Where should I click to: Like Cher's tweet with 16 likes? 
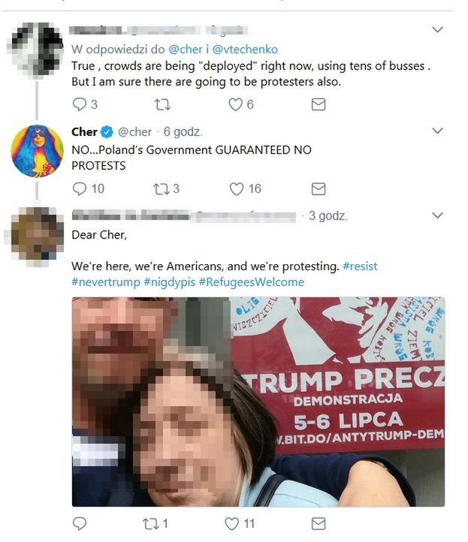(x=237, y=188)
